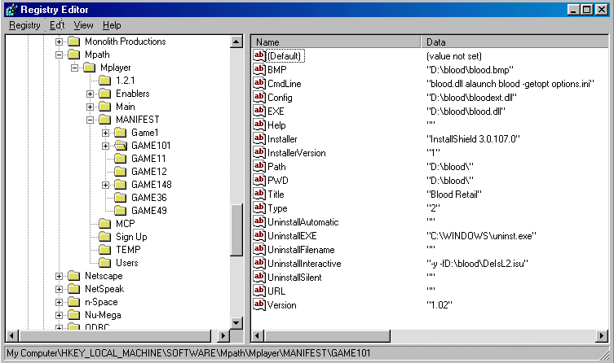Viewport: 614px width, 363px height.
Task: Open the Help menu
Action: click(112, 25)
